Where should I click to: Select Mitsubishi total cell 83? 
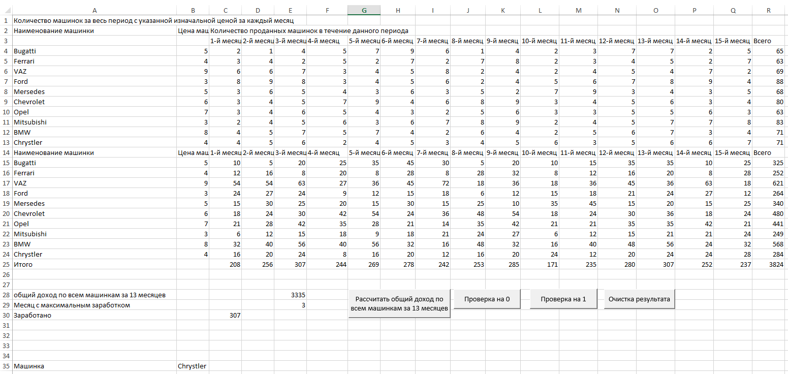770,122
